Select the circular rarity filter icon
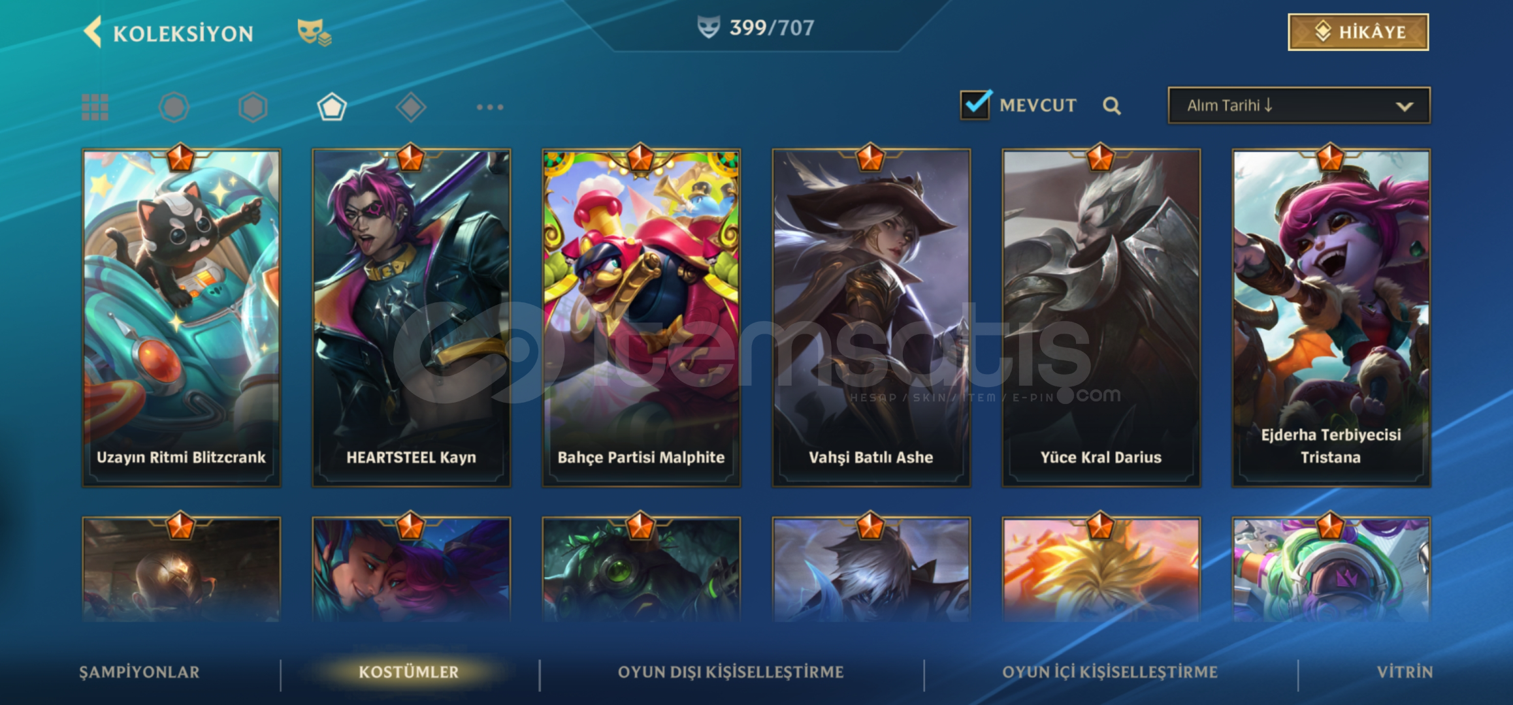Image resolution: width=1513 pixels, height=705 pixels. coord(174,107)
